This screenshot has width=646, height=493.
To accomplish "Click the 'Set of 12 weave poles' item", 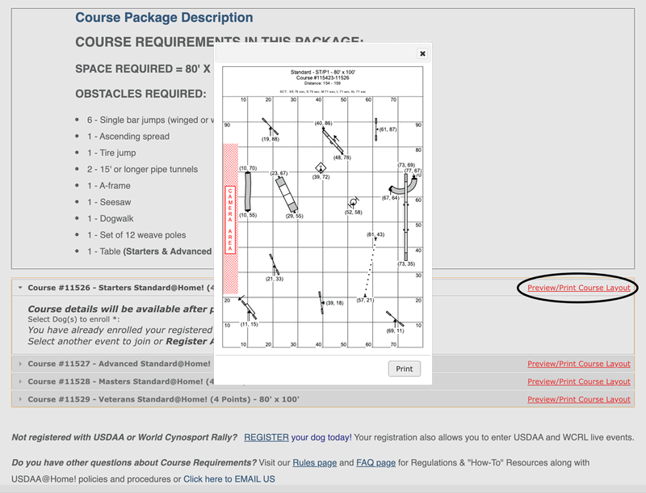I will 136,235.
